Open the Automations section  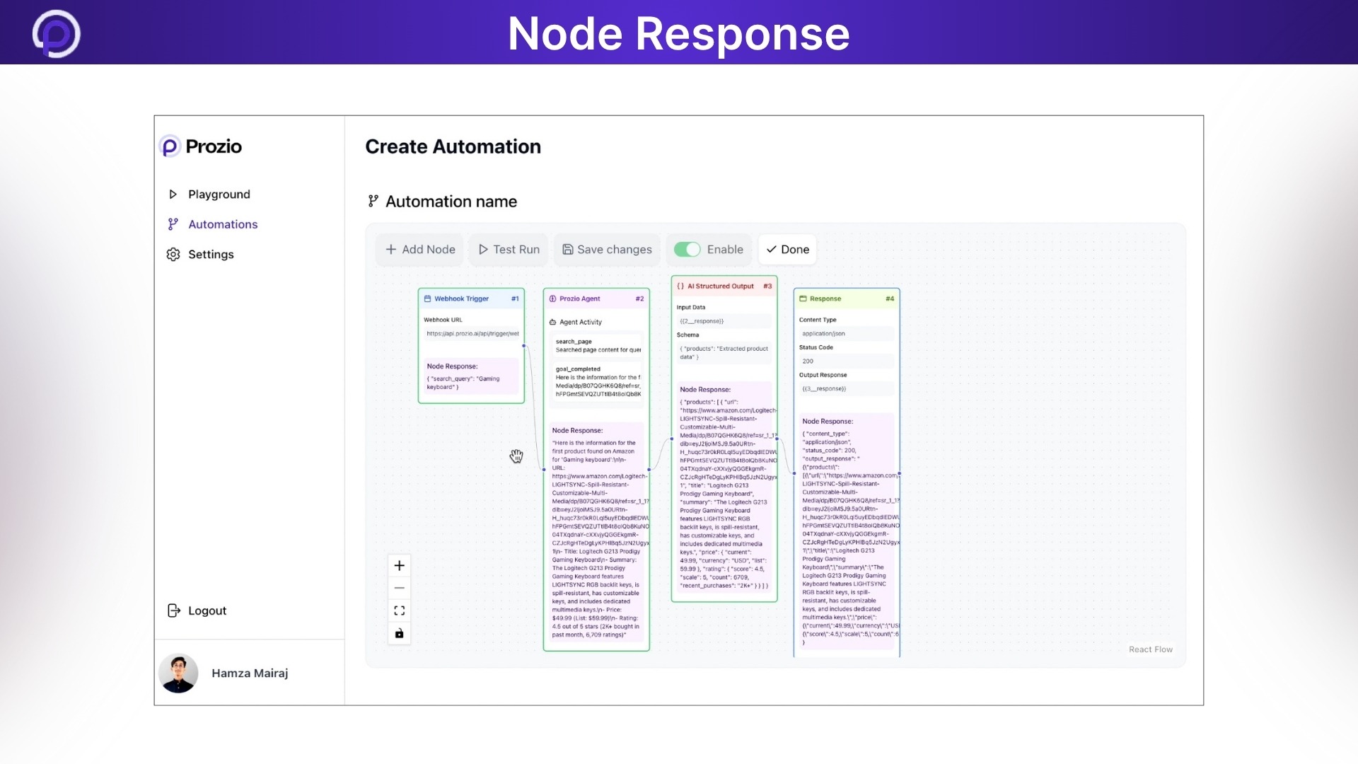pyautogui.click(x=222, y=224)
